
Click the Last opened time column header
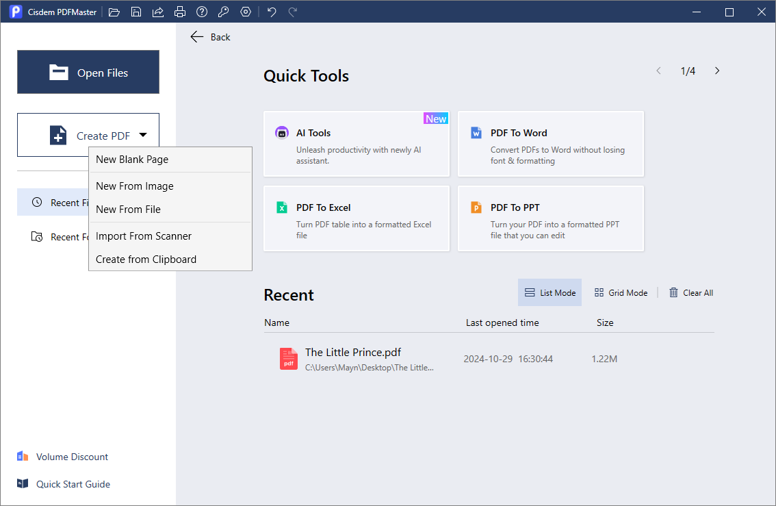502,322
